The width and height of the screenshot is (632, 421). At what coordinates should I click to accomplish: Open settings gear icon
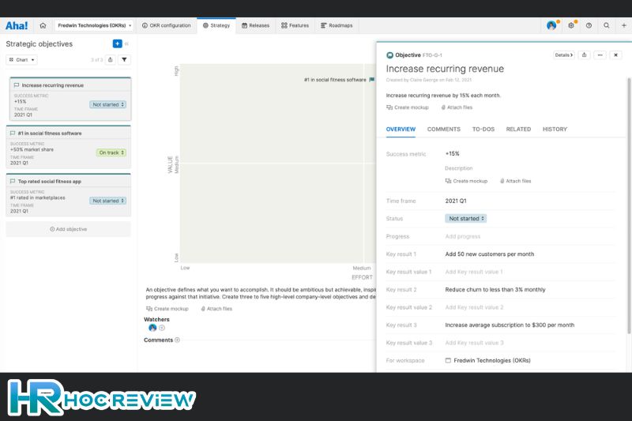(570, 25)
